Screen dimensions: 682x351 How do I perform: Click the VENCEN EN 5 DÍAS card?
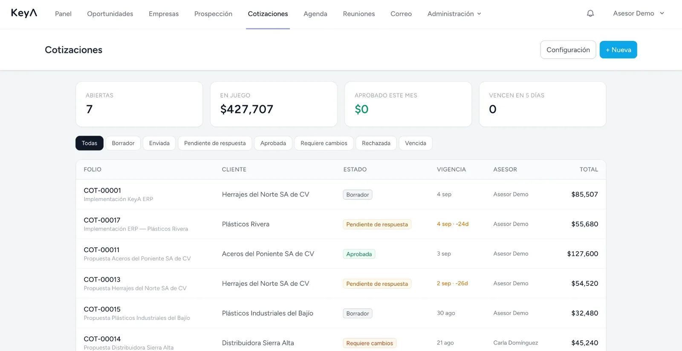[x=543, y=104]
